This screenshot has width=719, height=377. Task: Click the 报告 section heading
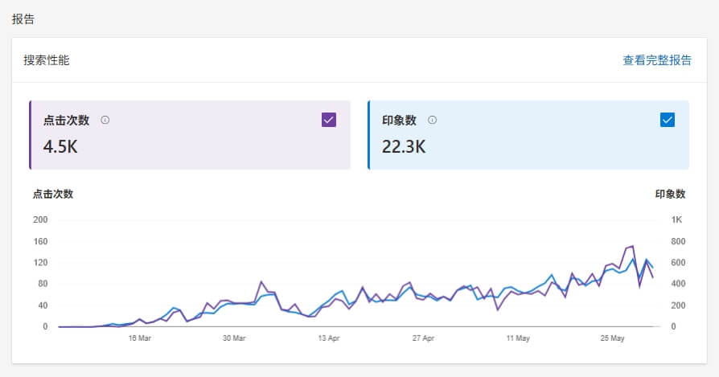click(x=23, y=18)
